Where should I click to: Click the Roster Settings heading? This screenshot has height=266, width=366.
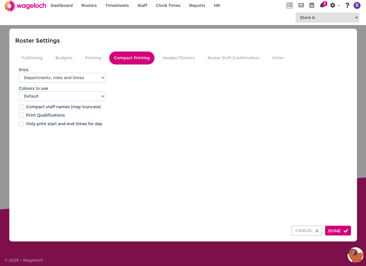click(37, 41)
